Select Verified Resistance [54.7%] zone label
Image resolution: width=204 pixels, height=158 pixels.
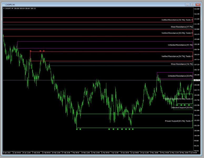(x=177, y=56)
